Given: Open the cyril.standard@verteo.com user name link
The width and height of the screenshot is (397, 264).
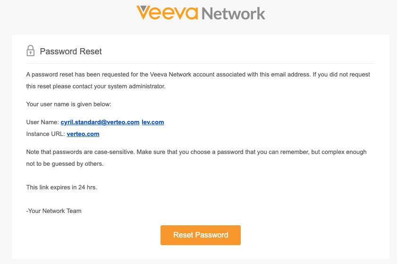Looking at the screenshot, I should point(100,122).
